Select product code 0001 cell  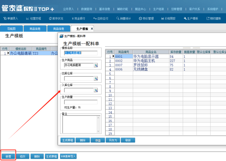tap(124, 56)
